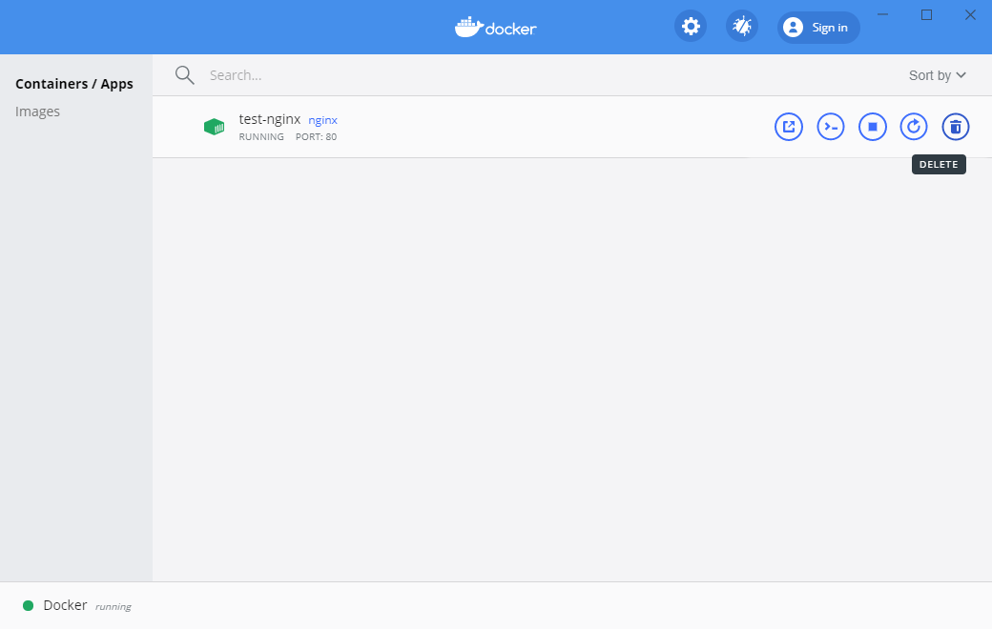Close the Docker window
The image size is (992, 629).
click(970, 14)
